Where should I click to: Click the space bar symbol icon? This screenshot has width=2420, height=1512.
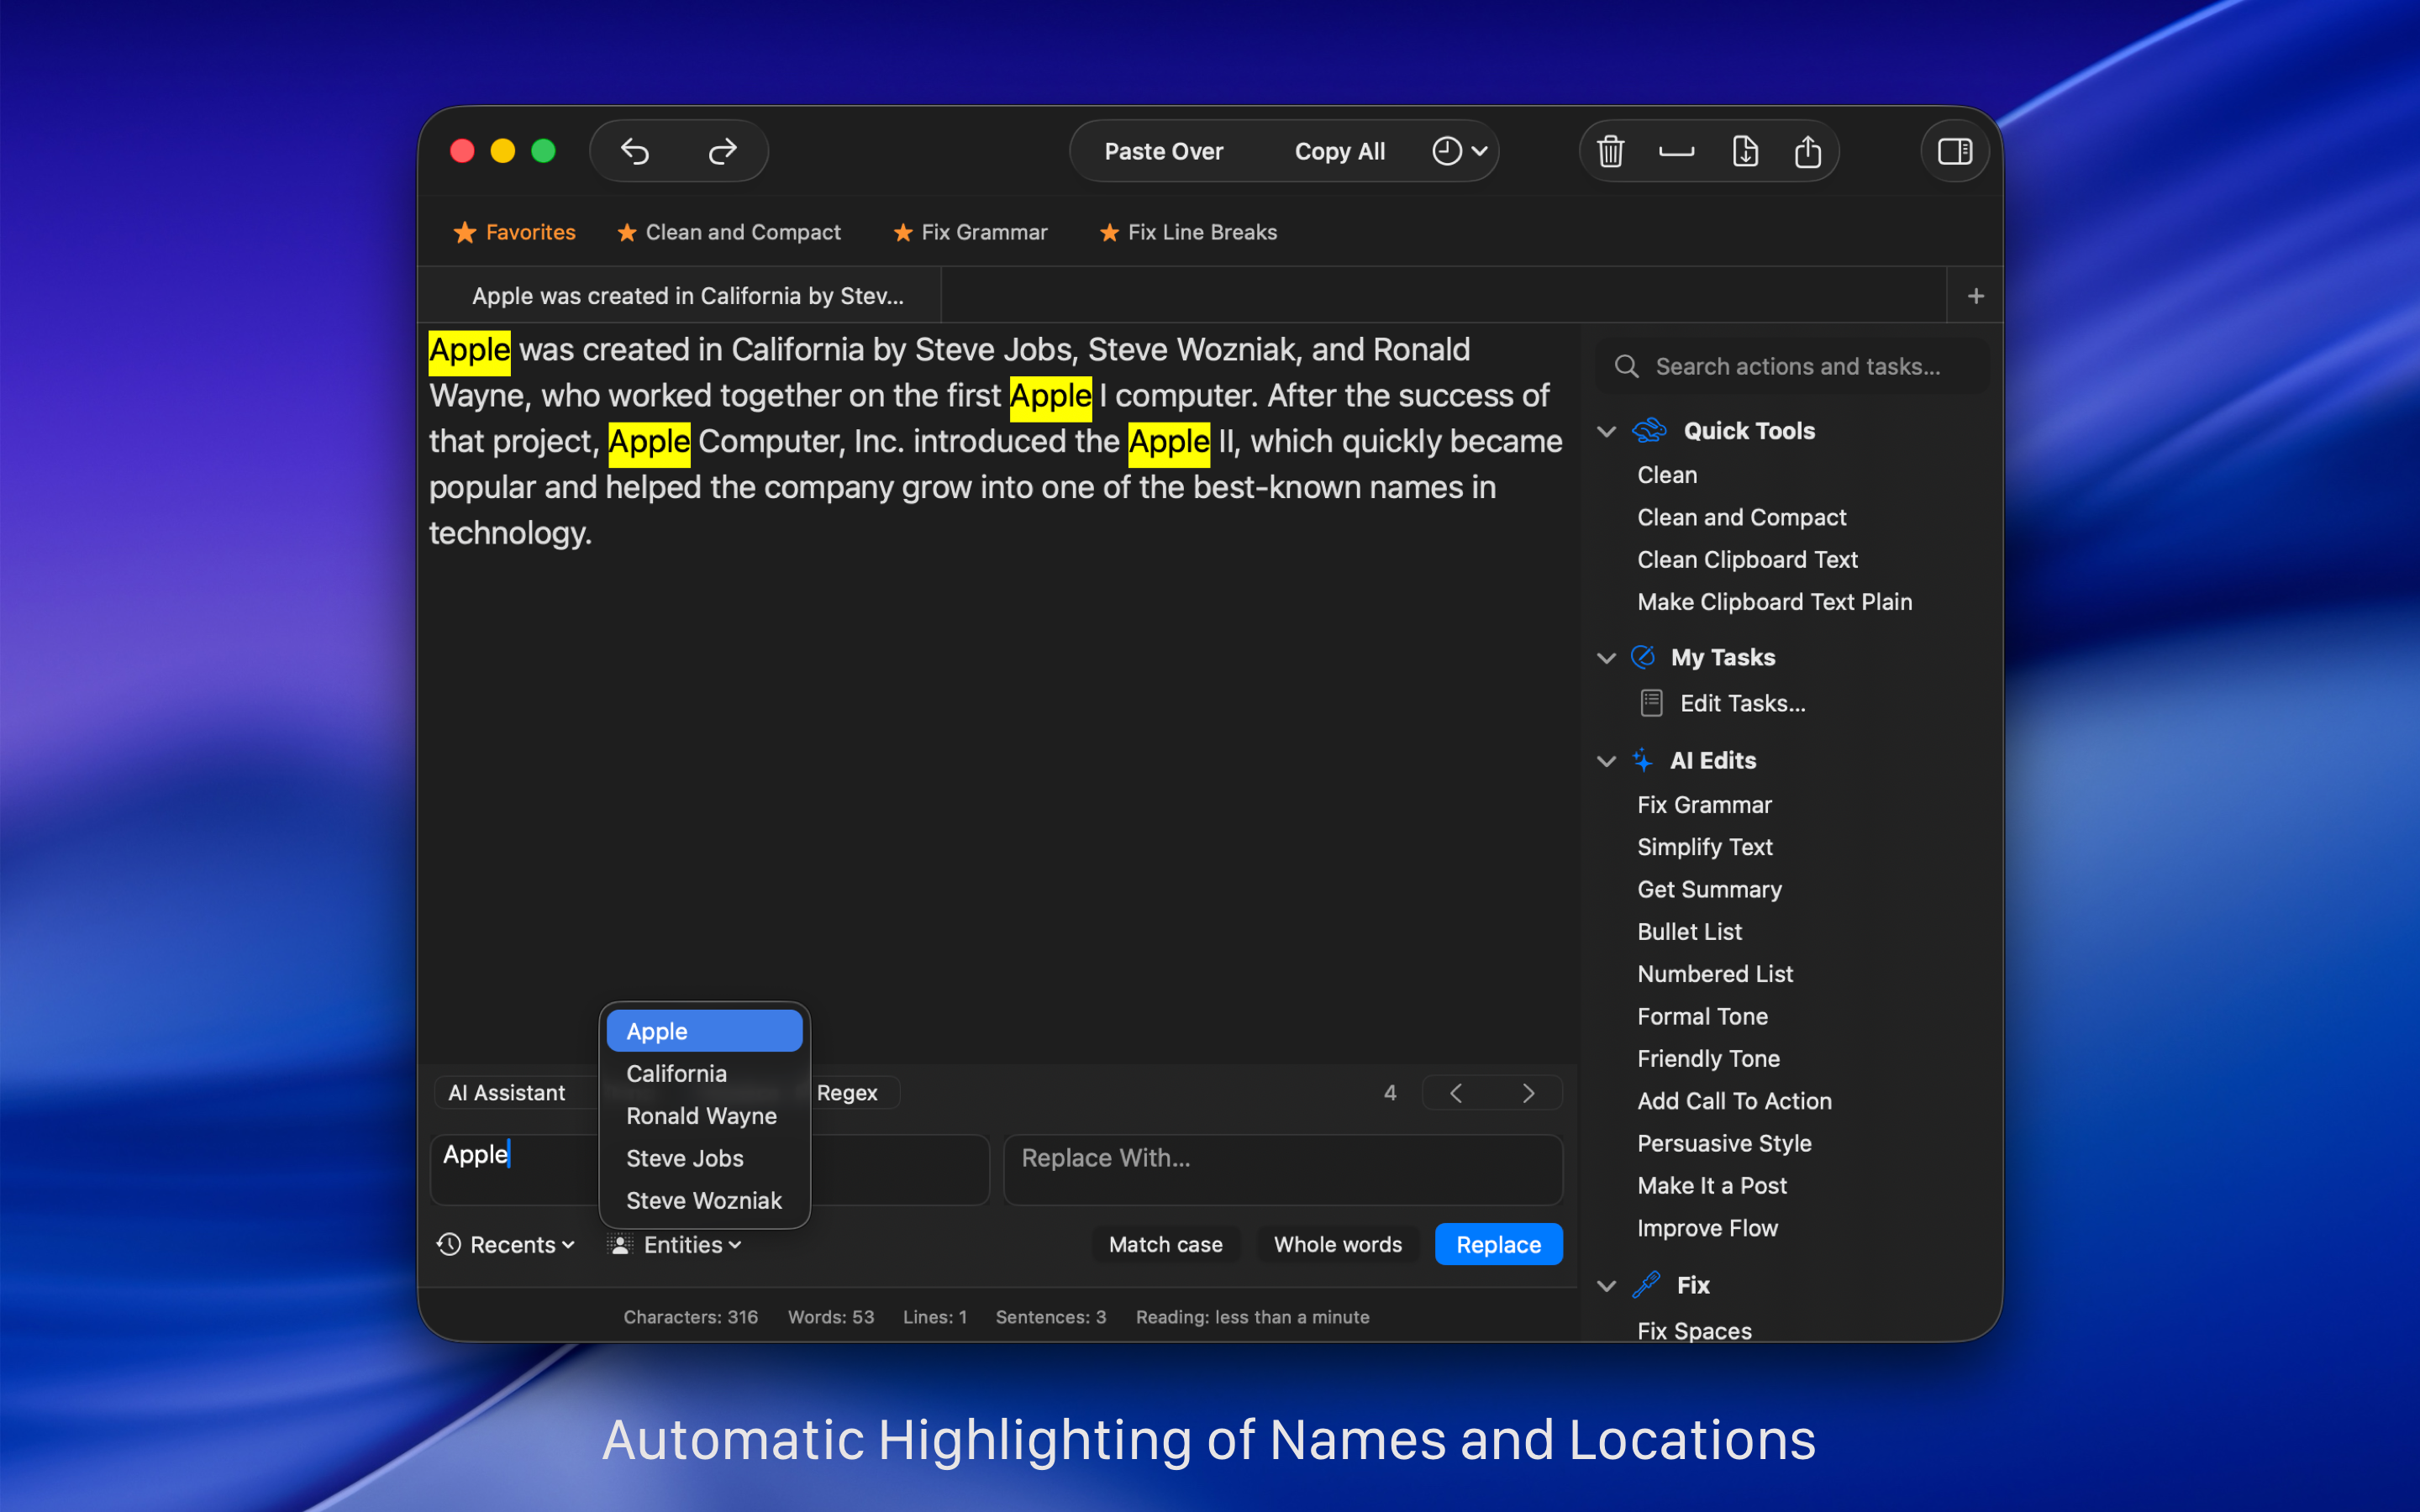tap(1676, 151)
